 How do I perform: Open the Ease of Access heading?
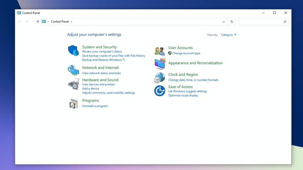181,87
